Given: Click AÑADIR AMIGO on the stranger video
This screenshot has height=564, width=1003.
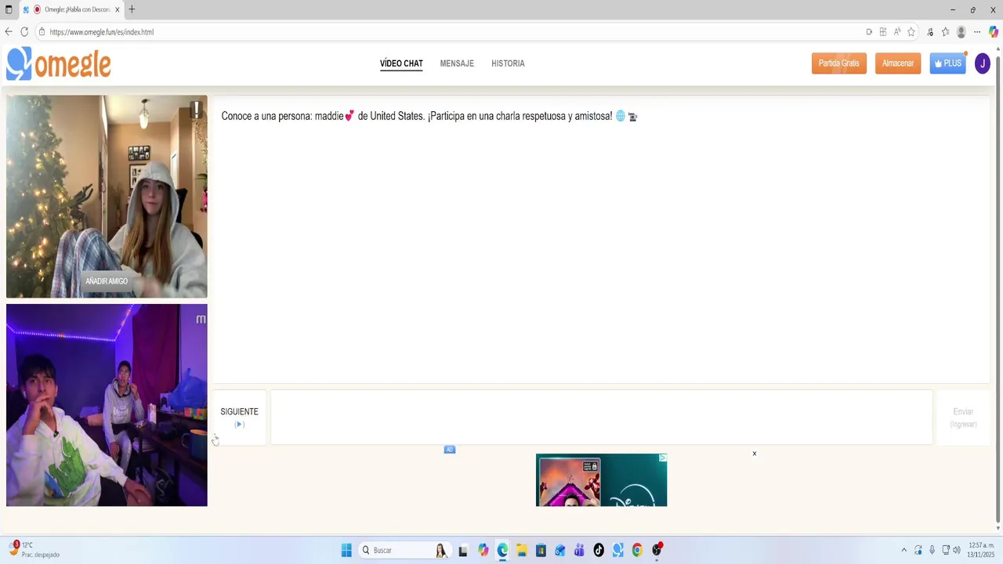Looking at the screenshot, I should [x=107, y=281].
